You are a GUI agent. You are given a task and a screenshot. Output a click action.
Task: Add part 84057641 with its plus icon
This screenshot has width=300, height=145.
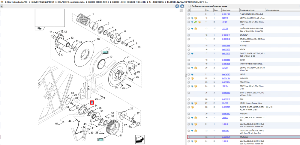pyautogui.click(x=189, y=35)
